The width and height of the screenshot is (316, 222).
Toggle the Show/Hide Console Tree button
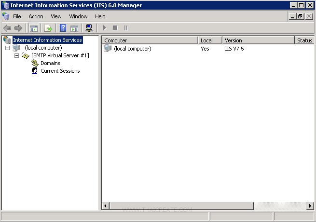tap(34, 28)
